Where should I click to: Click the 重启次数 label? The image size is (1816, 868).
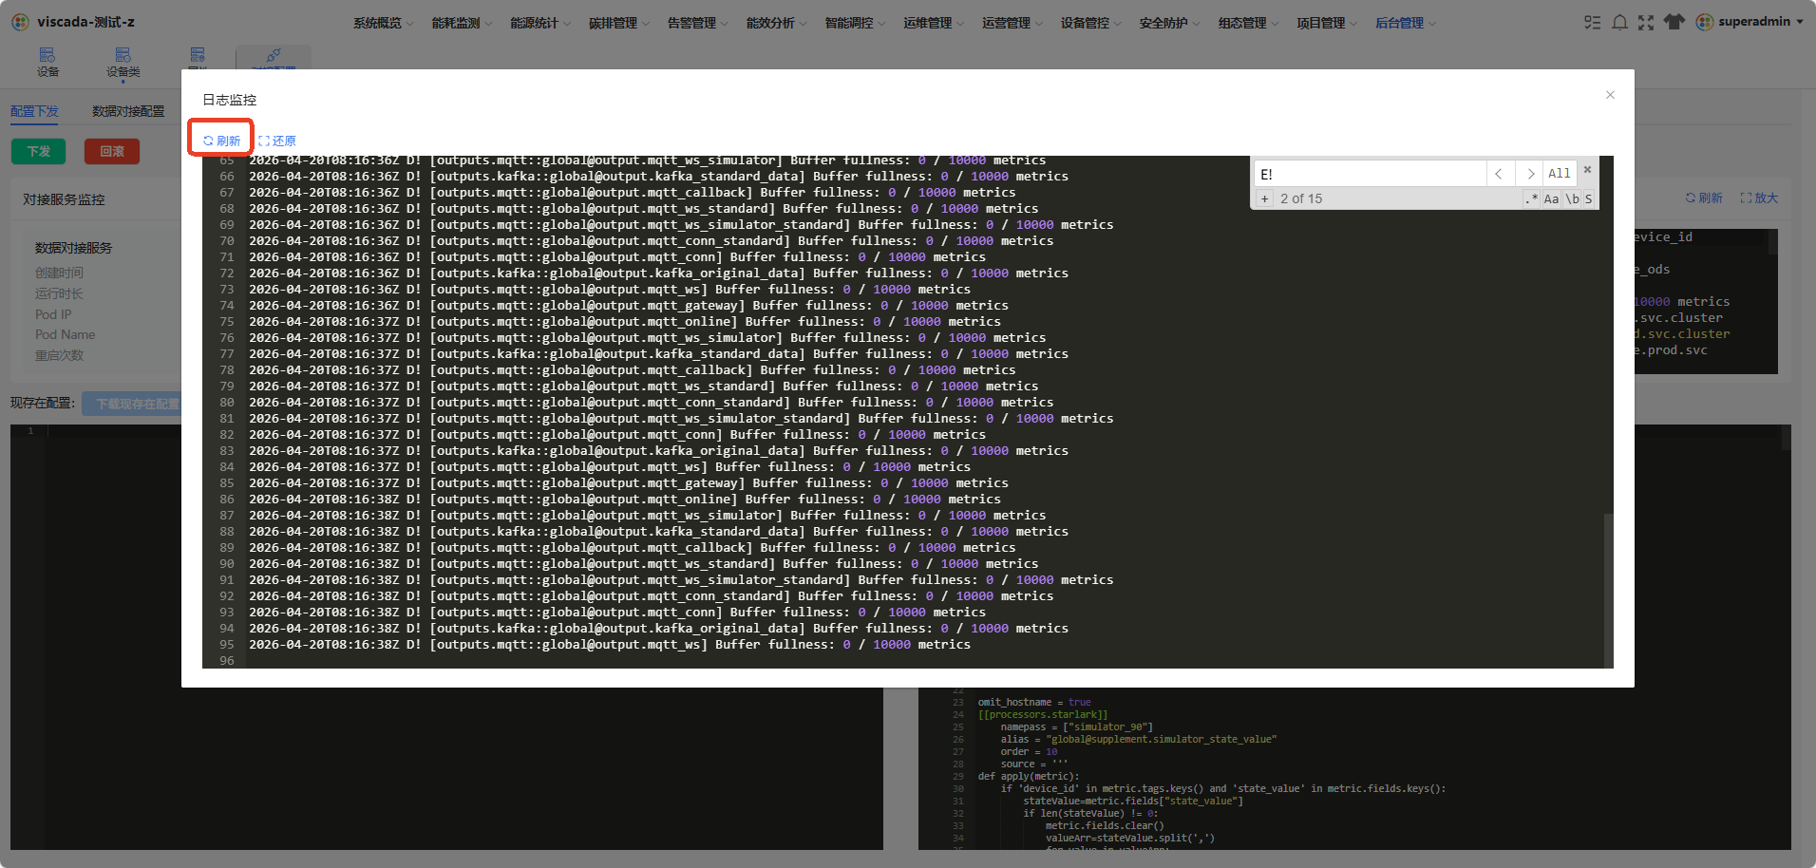click(59, 355)
